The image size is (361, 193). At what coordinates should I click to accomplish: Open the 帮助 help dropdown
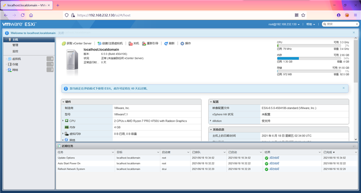pos(311,24)
